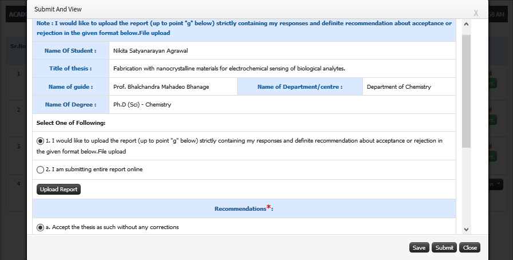This screenshot has height=260, width=513.
Task: Click the "Department of Chemistry" value
Action: (399, 87)
